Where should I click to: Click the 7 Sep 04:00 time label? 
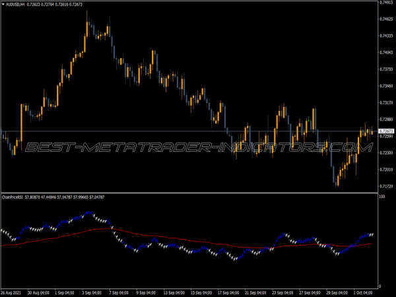click(119, 293)
